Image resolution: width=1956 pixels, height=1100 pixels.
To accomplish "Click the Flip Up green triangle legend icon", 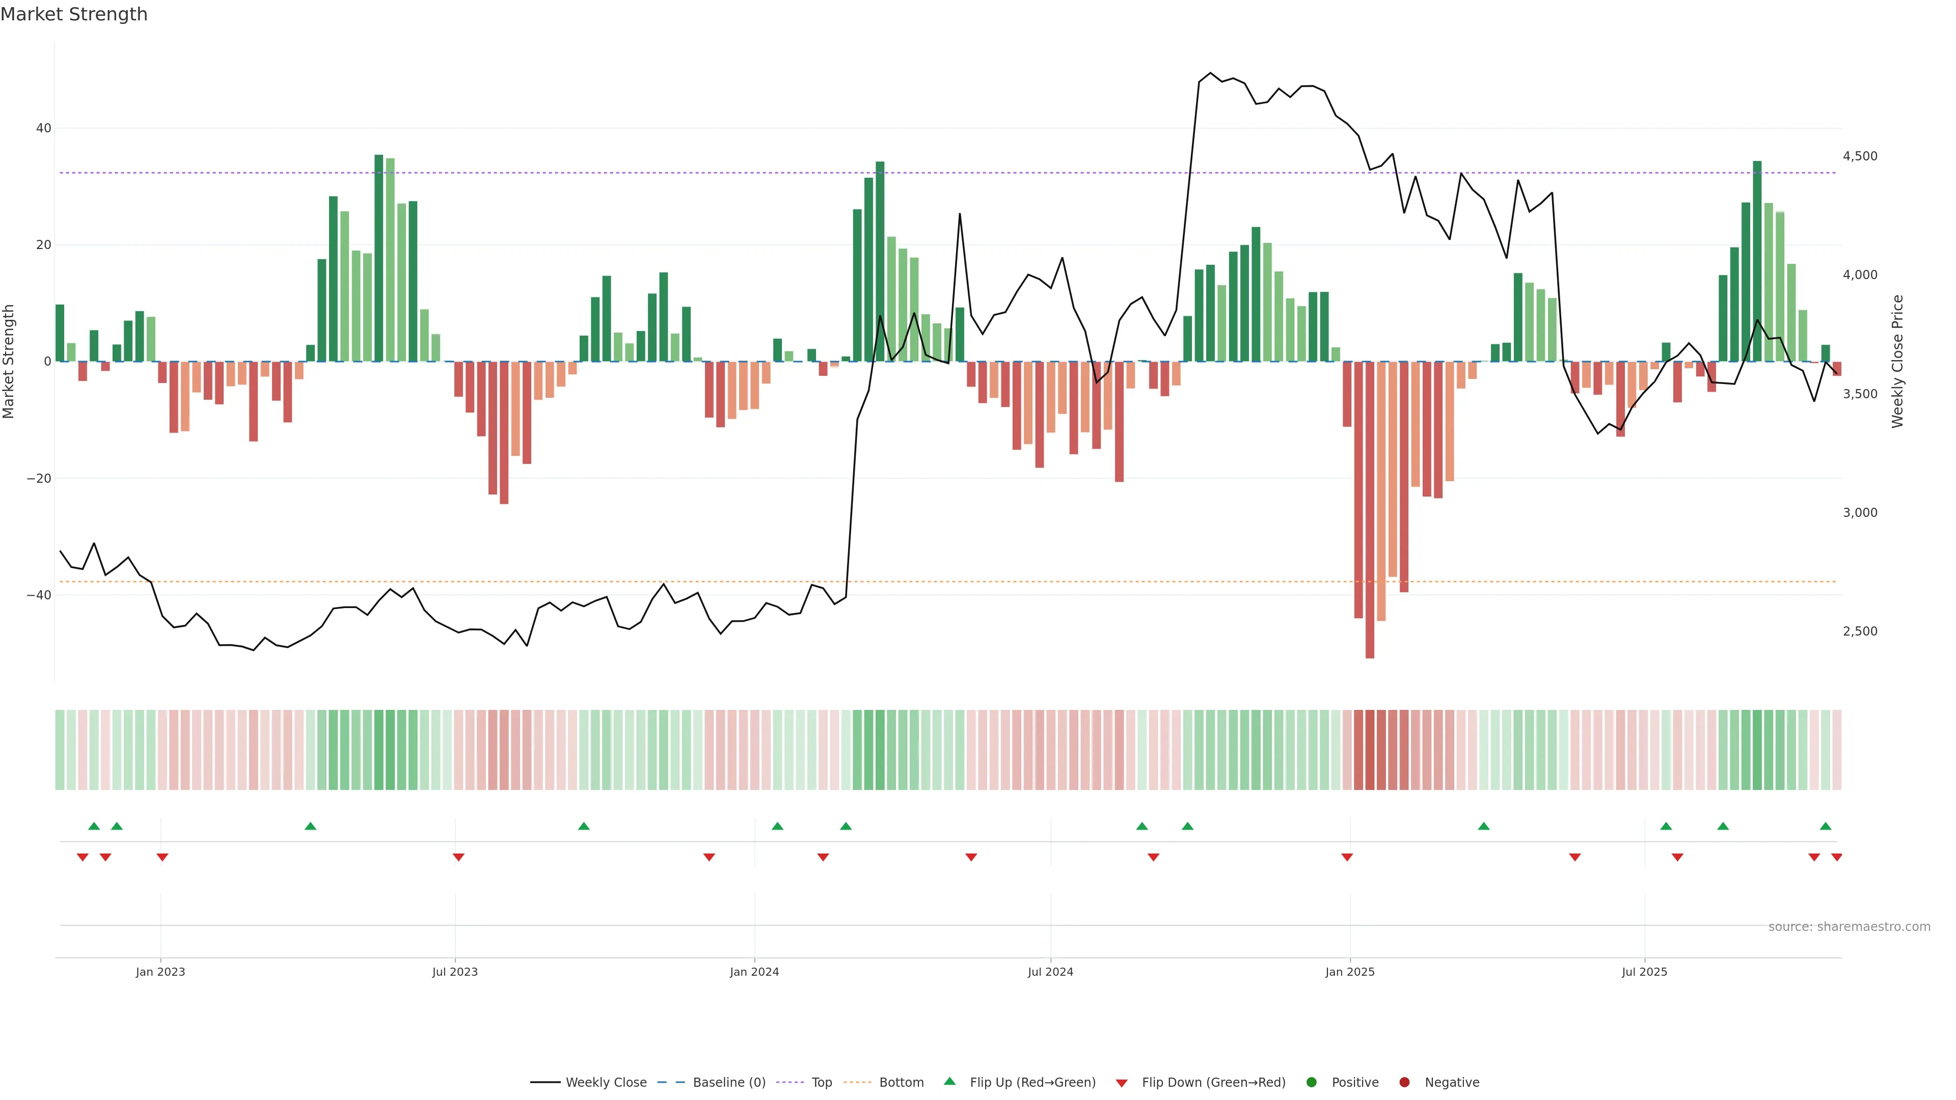I will (x=949, y=1082).
